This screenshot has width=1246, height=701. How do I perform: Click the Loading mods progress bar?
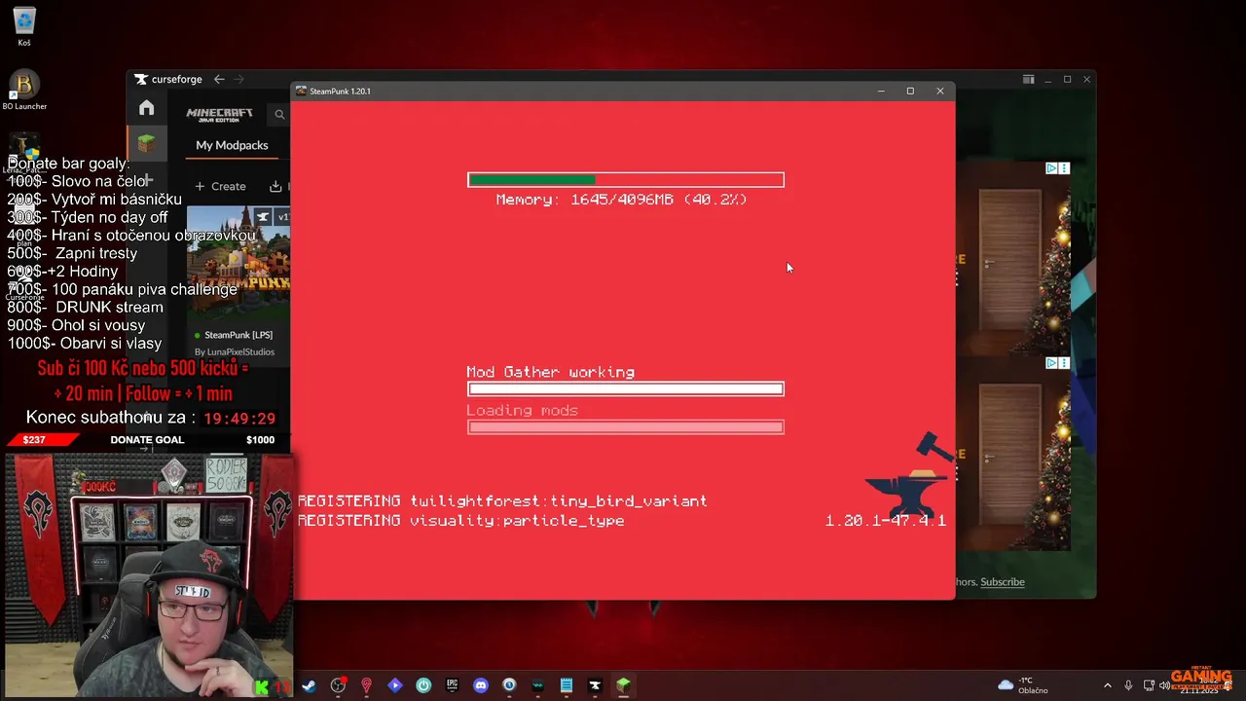[625, 427]
